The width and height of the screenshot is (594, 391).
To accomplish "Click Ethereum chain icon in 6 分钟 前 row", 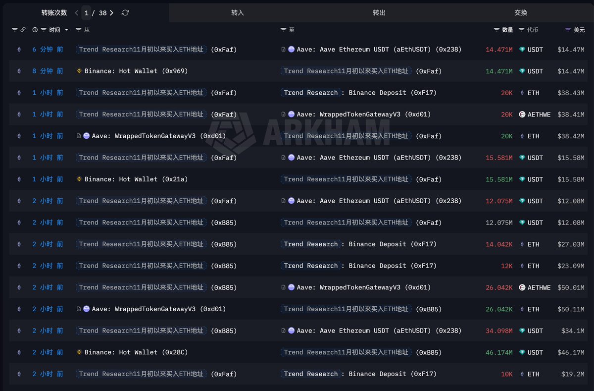I will tap(19, 50).
